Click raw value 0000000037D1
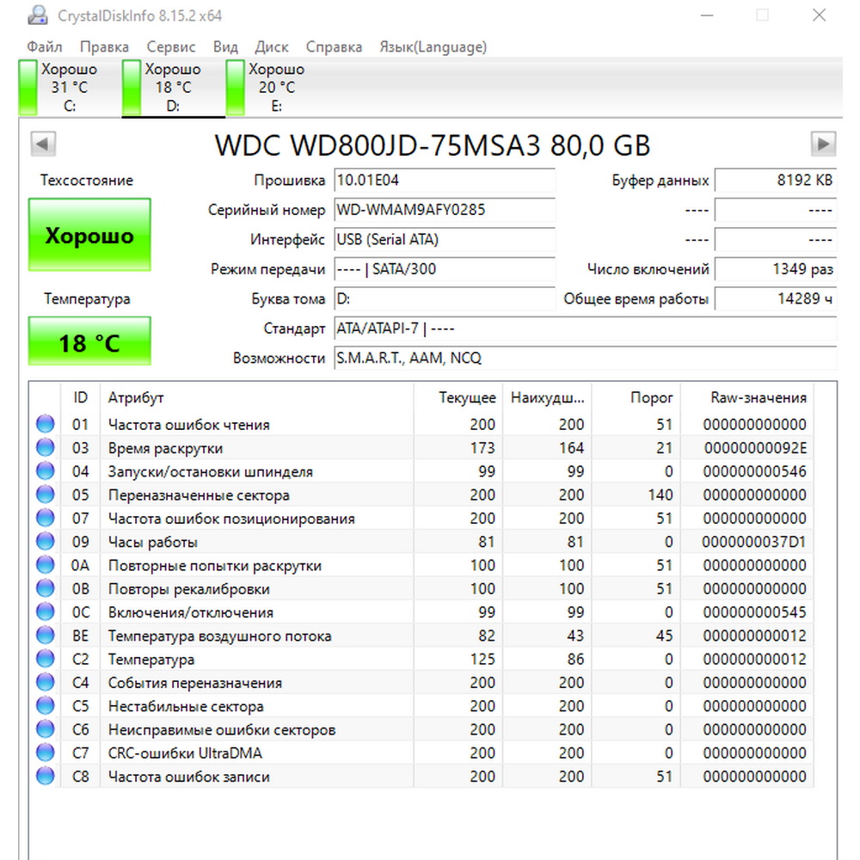 [754, 542]
